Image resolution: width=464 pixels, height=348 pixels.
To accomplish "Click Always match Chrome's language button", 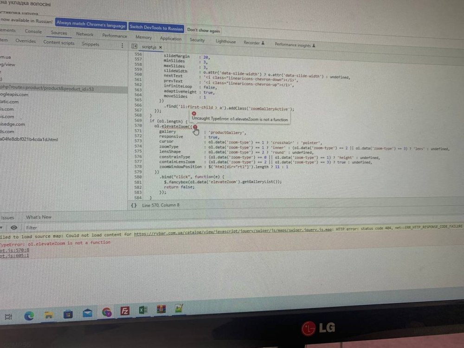I will tap(91, 26).
